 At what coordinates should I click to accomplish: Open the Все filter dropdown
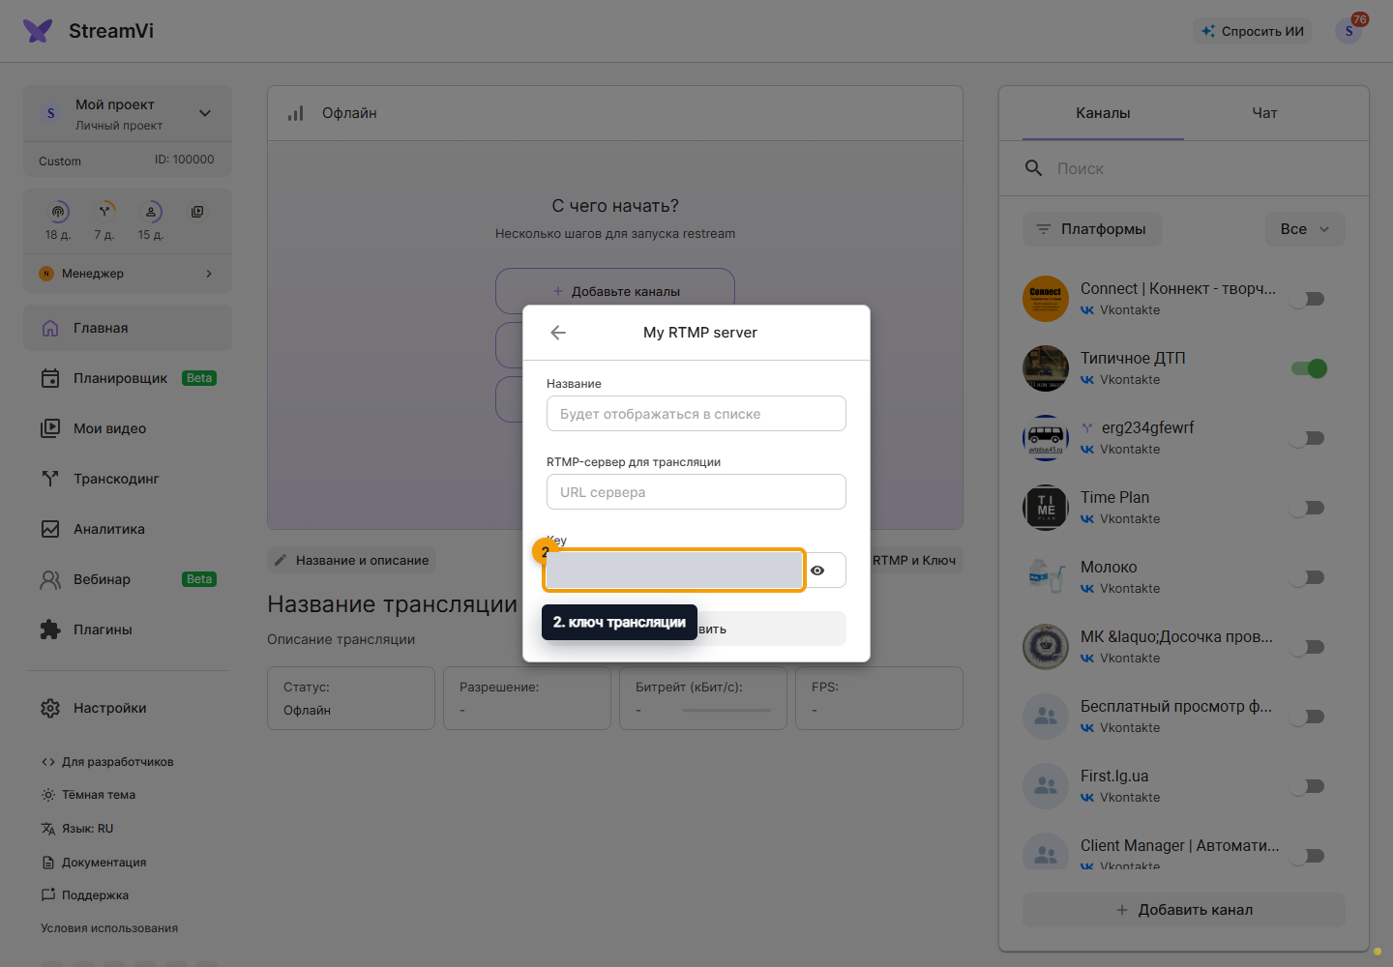(x=1305, y=229)
